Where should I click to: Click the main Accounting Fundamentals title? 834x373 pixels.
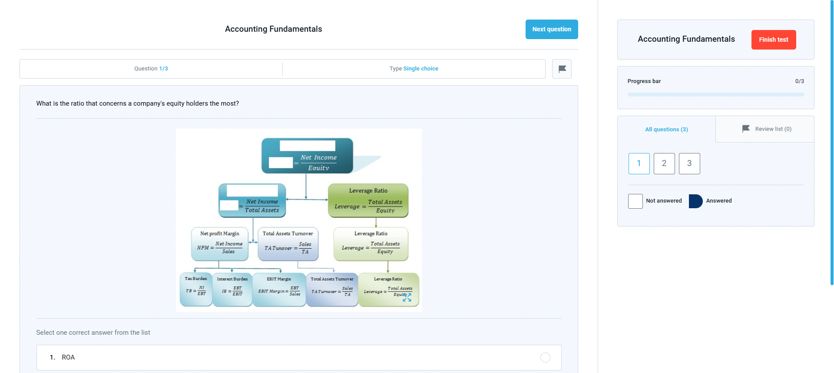tap(274, 29)
